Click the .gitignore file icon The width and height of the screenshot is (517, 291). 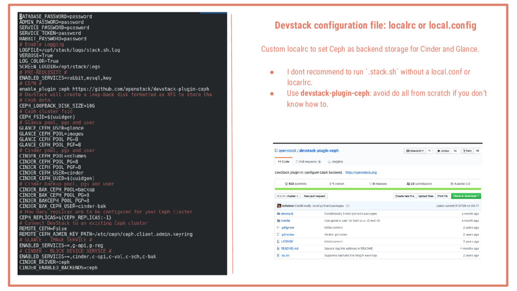[x=278, y=228]
